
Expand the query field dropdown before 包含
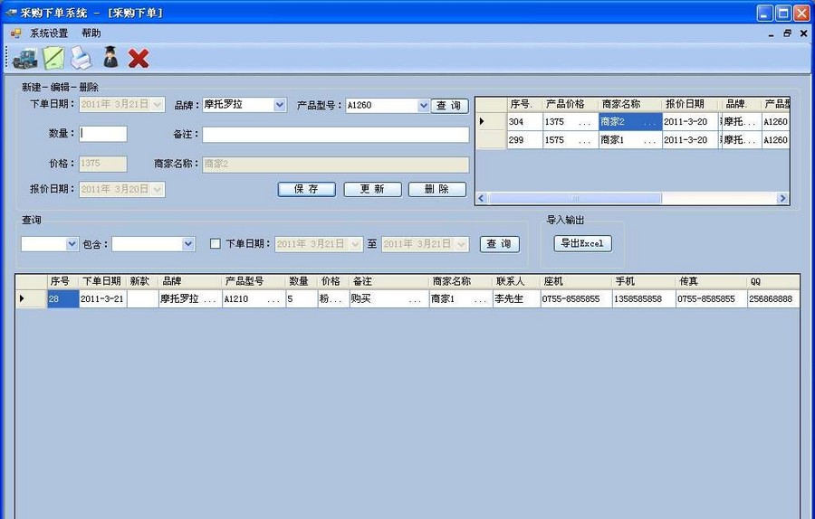pyautogui.click(x=72, y=244)
